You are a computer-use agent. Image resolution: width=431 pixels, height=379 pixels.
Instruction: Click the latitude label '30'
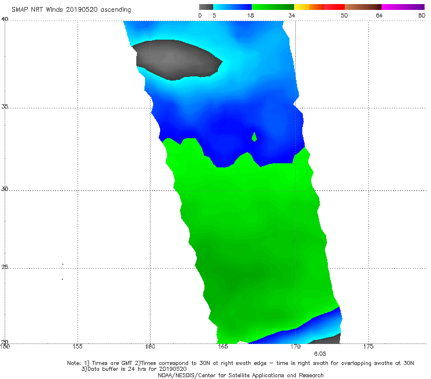pyautogui.click(x=5, y=189)
